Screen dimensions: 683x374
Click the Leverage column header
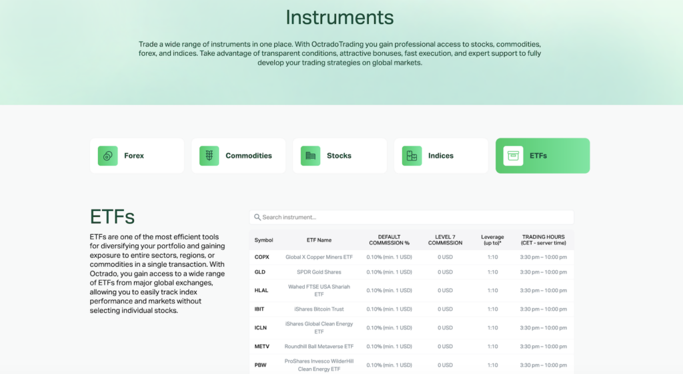click(492, 240)
